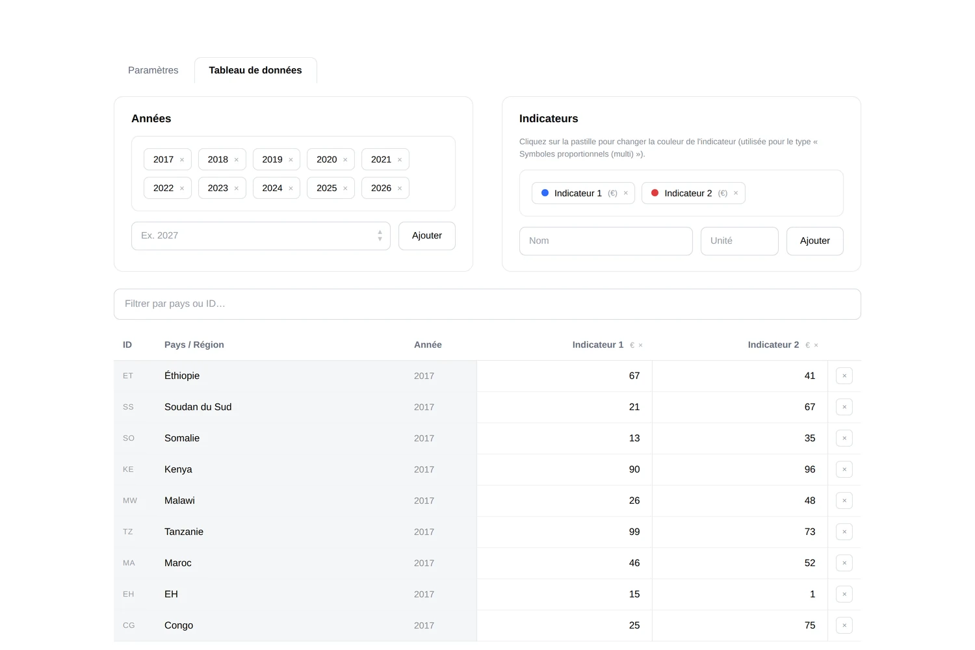Image resolution: width=975 pixels, height=650 pixels.
Task: Delete the EH row
Action: (x=844, y=594)
